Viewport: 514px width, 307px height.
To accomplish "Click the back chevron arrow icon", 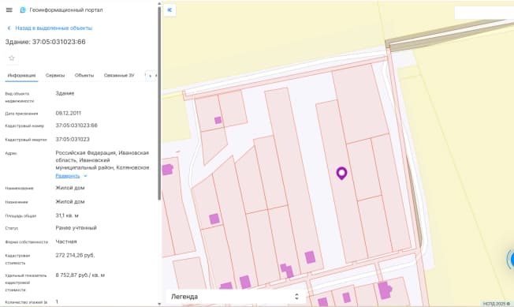I will (9, 28).
